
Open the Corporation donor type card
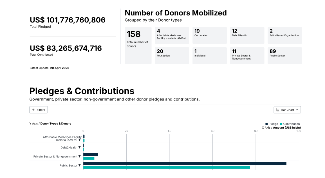[x=210, y=35]
